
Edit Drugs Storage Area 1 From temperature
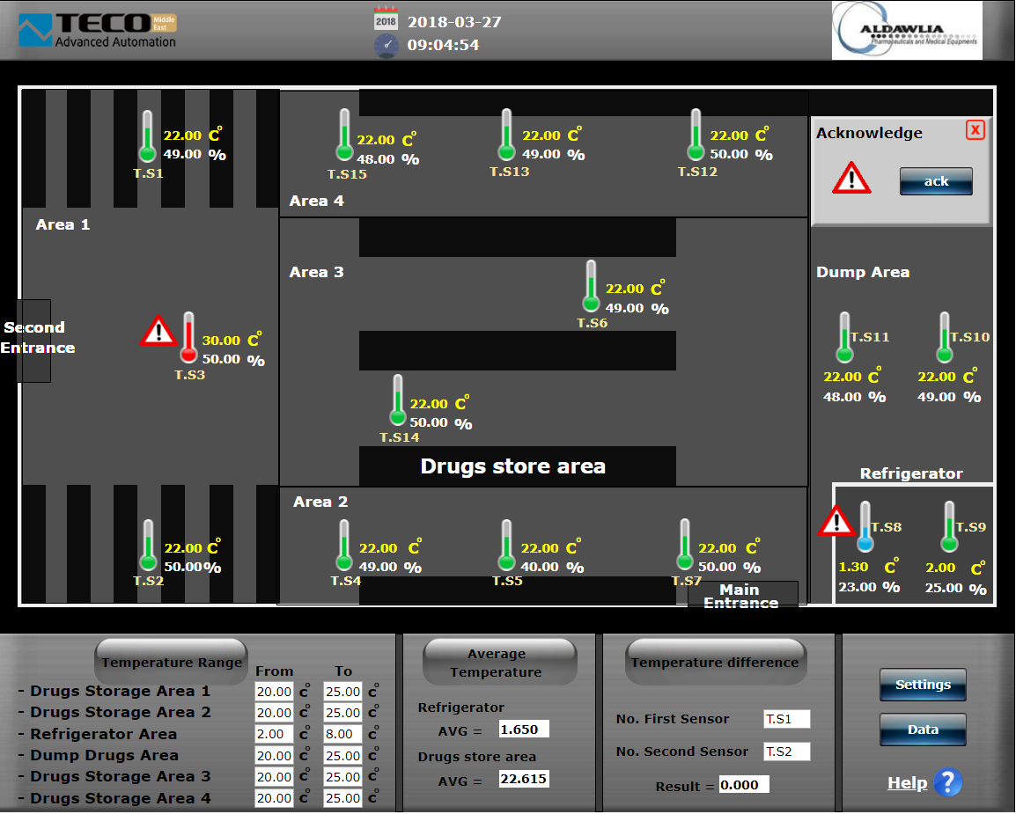click(274, 692)
